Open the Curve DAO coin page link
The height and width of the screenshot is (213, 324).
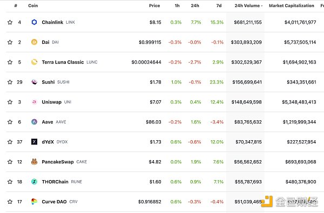54,202
